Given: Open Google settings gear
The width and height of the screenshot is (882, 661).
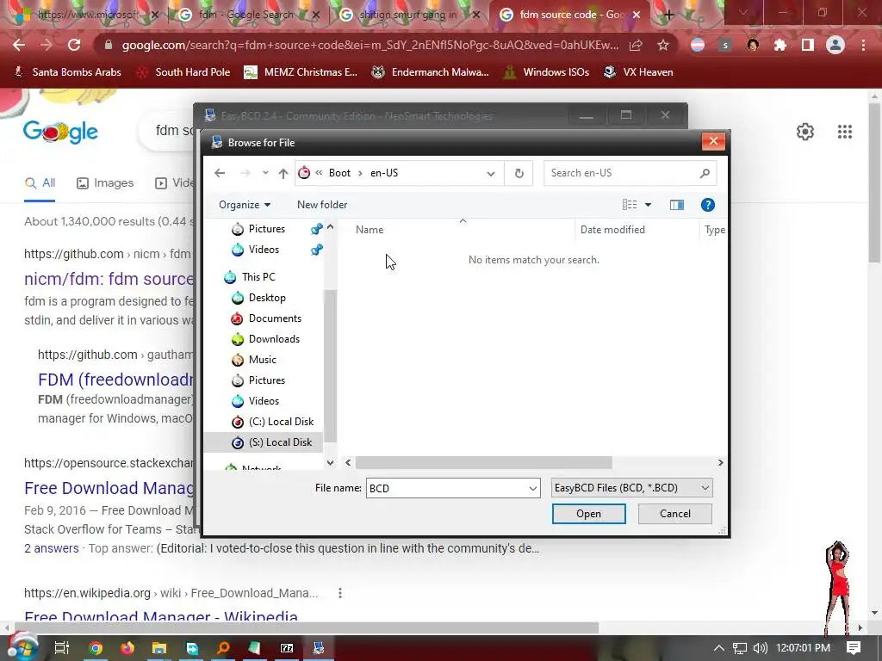Looking at the screenshot, I should [805, 132].
